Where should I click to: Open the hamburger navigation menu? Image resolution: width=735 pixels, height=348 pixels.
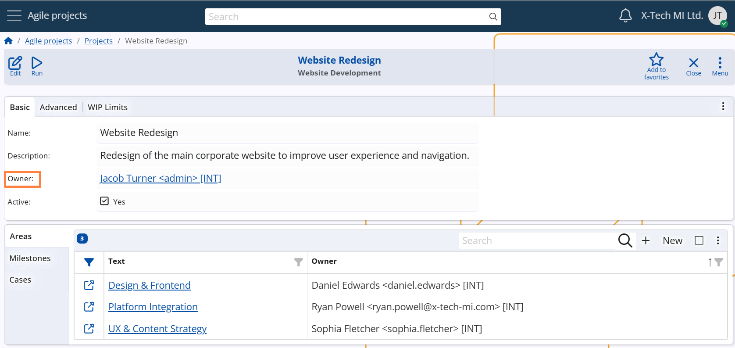pos(14,16)
